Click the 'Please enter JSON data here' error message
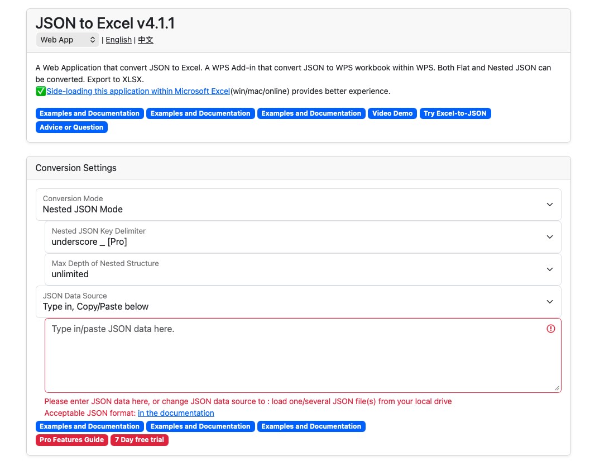 click(248, 401)
